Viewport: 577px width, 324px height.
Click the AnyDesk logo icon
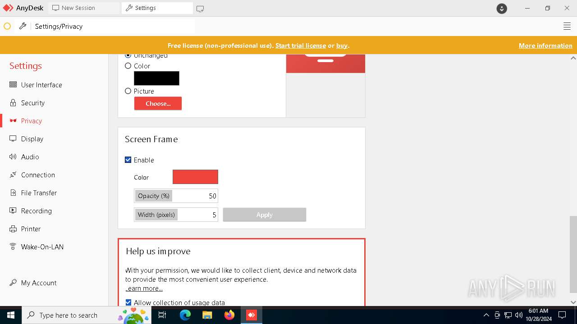pos(8,8)
